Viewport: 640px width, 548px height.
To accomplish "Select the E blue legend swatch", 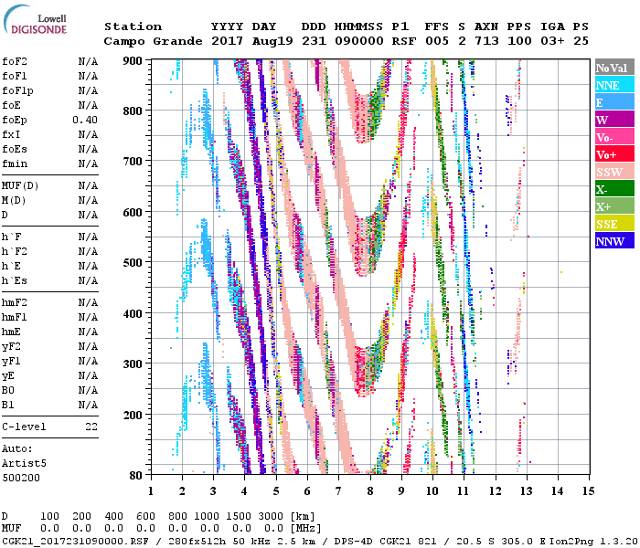I will tap(614, 102).
